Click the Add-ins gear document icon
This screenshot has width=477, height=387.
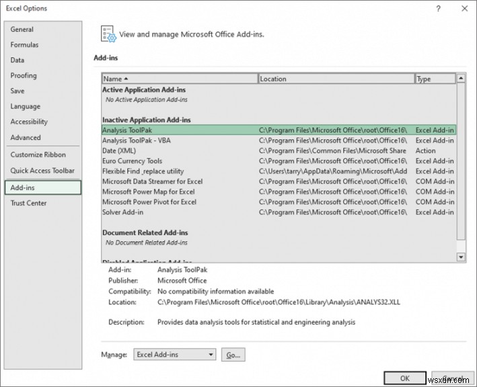[x=108, y=34]
